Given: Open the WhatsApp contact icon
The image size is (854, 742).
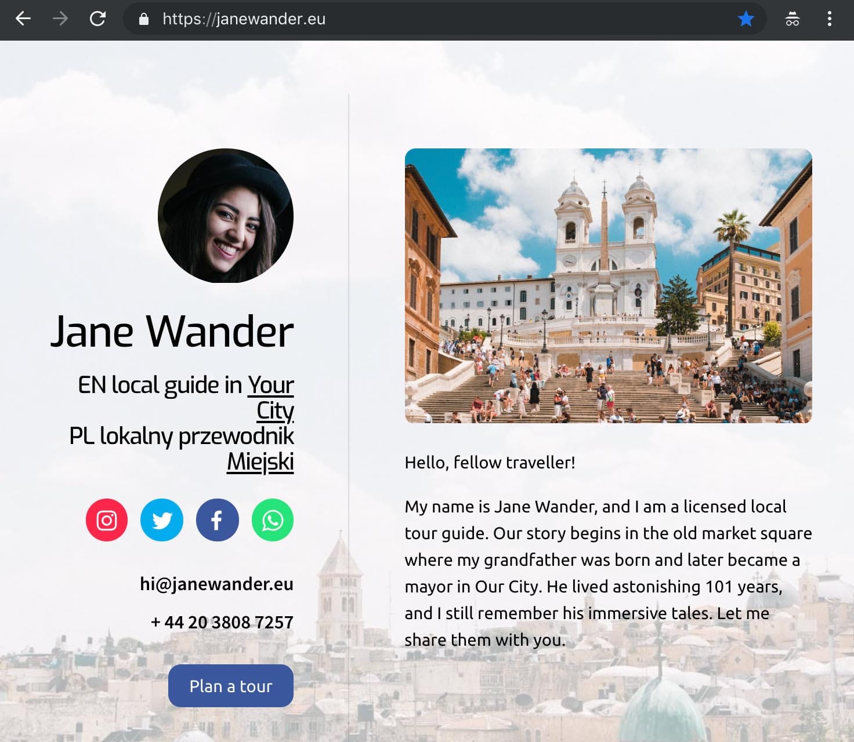Looking at the screenshot, I should (x=273, y=520).
